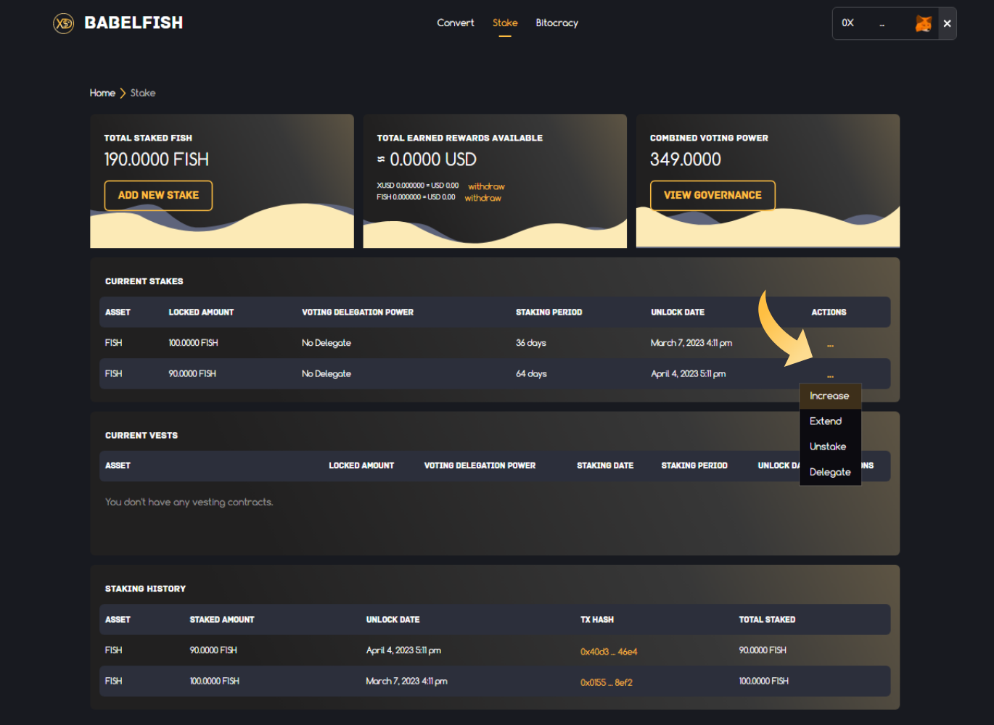Click the Total Staked column header
Viewport: 994px width, 725px height.
pyautogui.click(x=767, y=620)
